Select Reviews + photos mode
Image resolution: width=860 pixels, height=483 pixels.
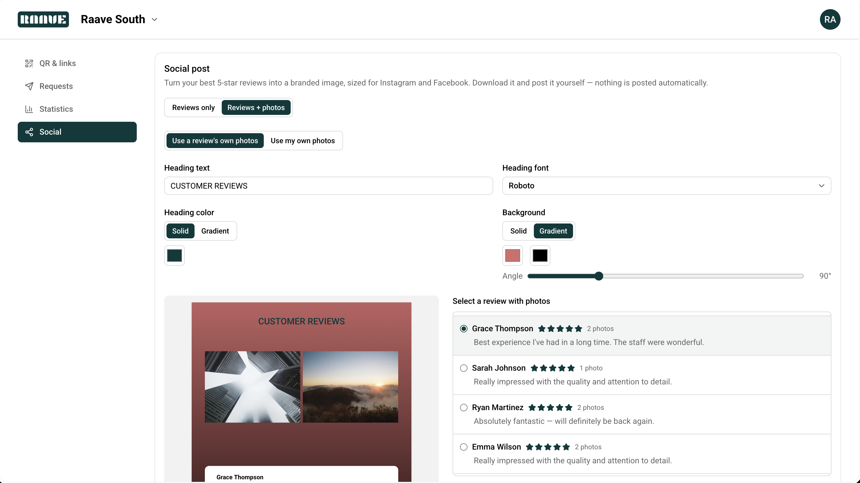coord(256,107)
